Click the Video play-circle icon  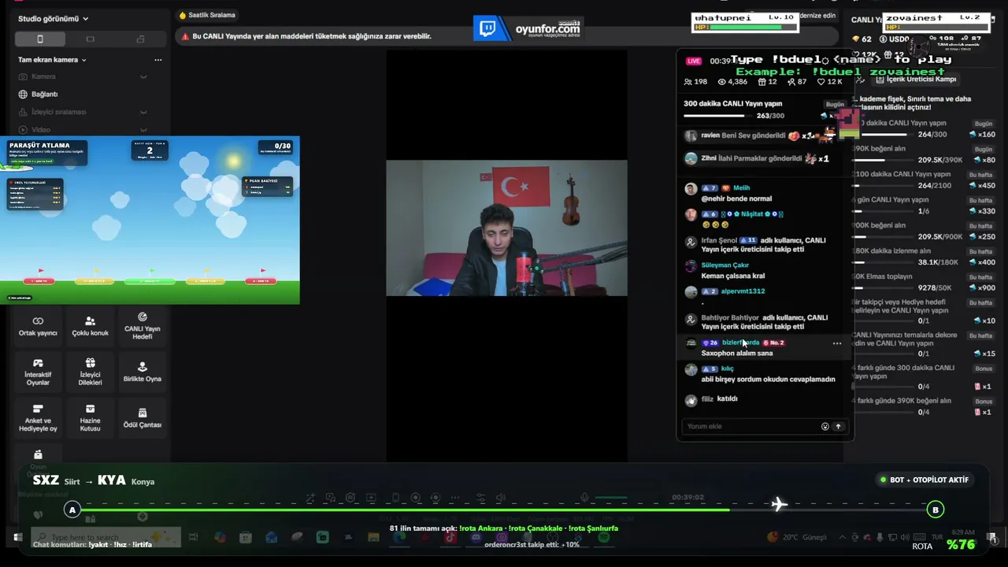(23, 130)
